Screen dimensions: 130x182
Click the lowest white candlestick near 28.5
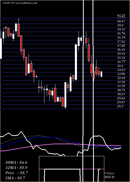pos(65,95)
